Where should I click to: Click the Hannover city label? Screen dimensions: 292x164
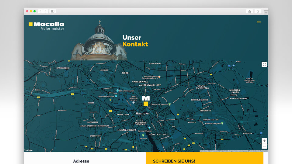click(x=143, y=113)
